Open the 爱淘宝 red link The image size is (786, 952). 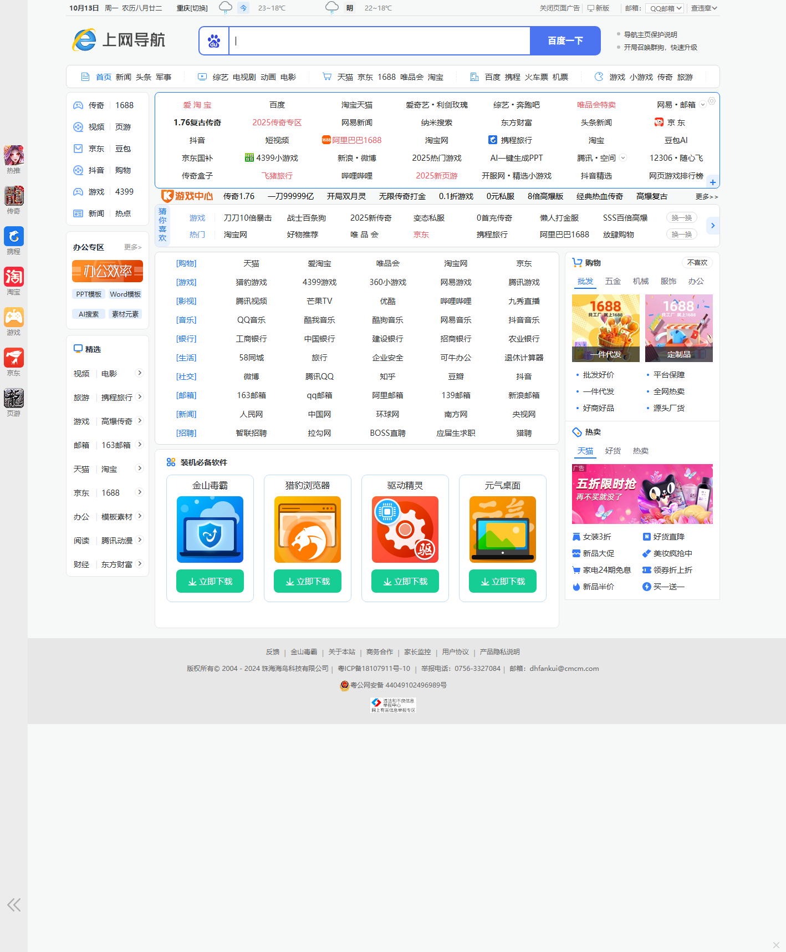coord(197,105)
